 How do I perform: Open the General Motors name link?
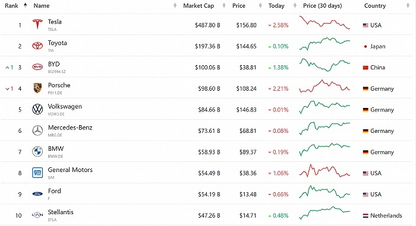[x=70, y=170]
